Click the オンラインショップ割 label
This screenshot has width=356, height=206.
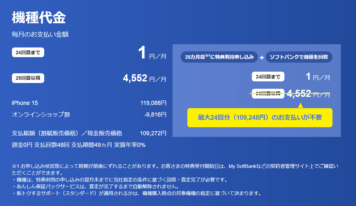click(x=41, y=114)
